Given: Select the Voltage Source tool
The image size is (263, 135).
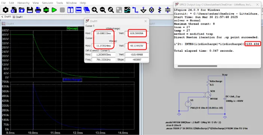Looking at the screenshot, I should (x=152, y=10).
